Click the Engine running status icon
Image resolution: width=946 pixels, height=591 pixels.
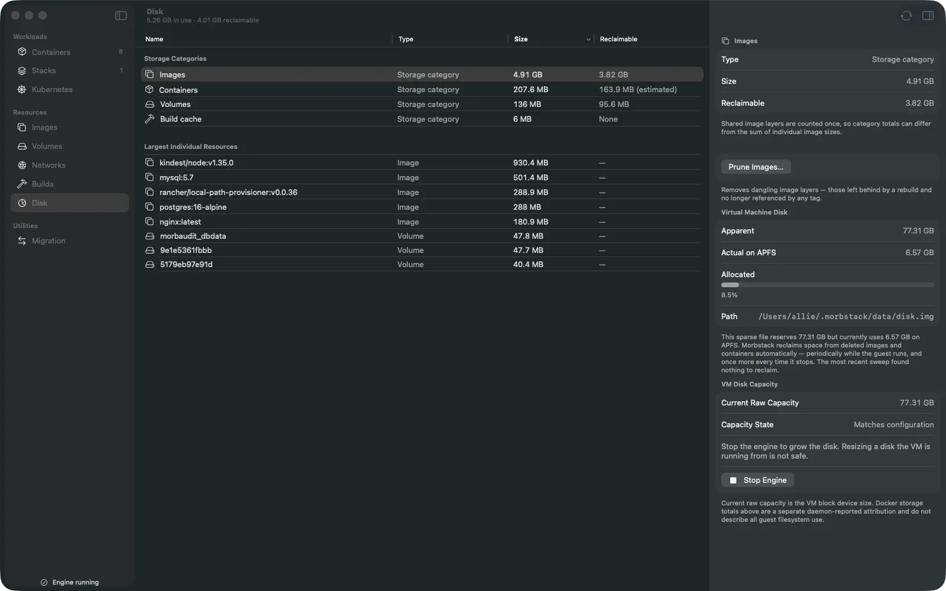[x=44, y=582]
